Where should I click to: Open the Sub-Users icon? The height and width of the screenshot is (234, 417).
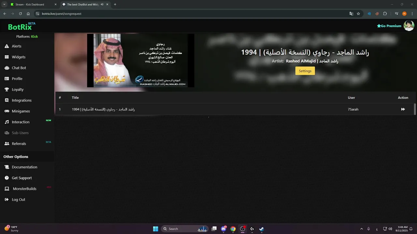click(7, 133)
